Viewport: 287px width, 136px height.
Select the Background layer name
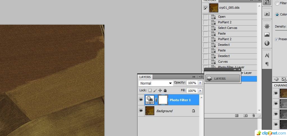click(164, 111)
